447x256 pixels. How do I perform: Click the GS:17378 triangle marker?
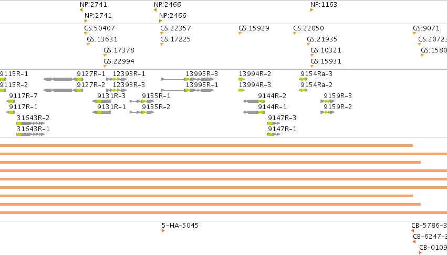point(105,56)
